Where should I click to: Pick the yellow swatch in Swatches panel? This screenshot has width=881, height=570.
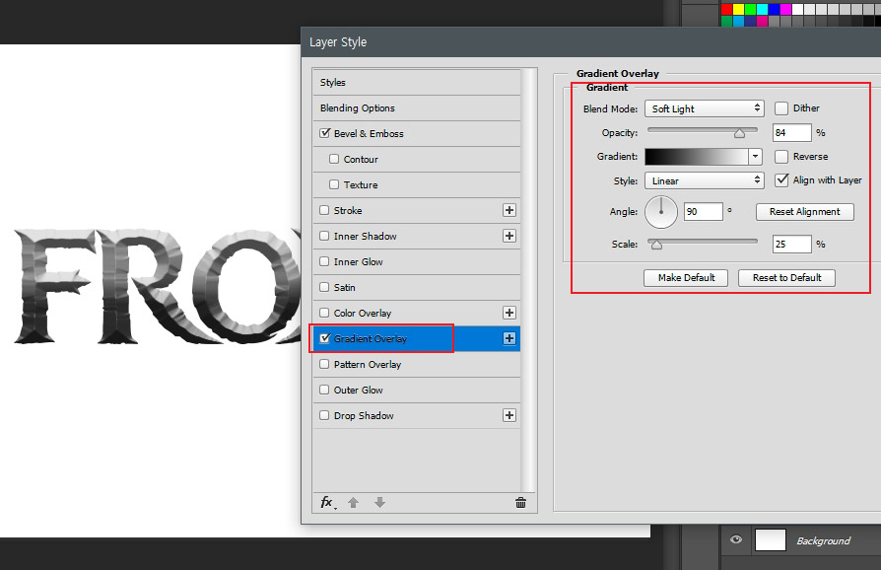point(738,9)
